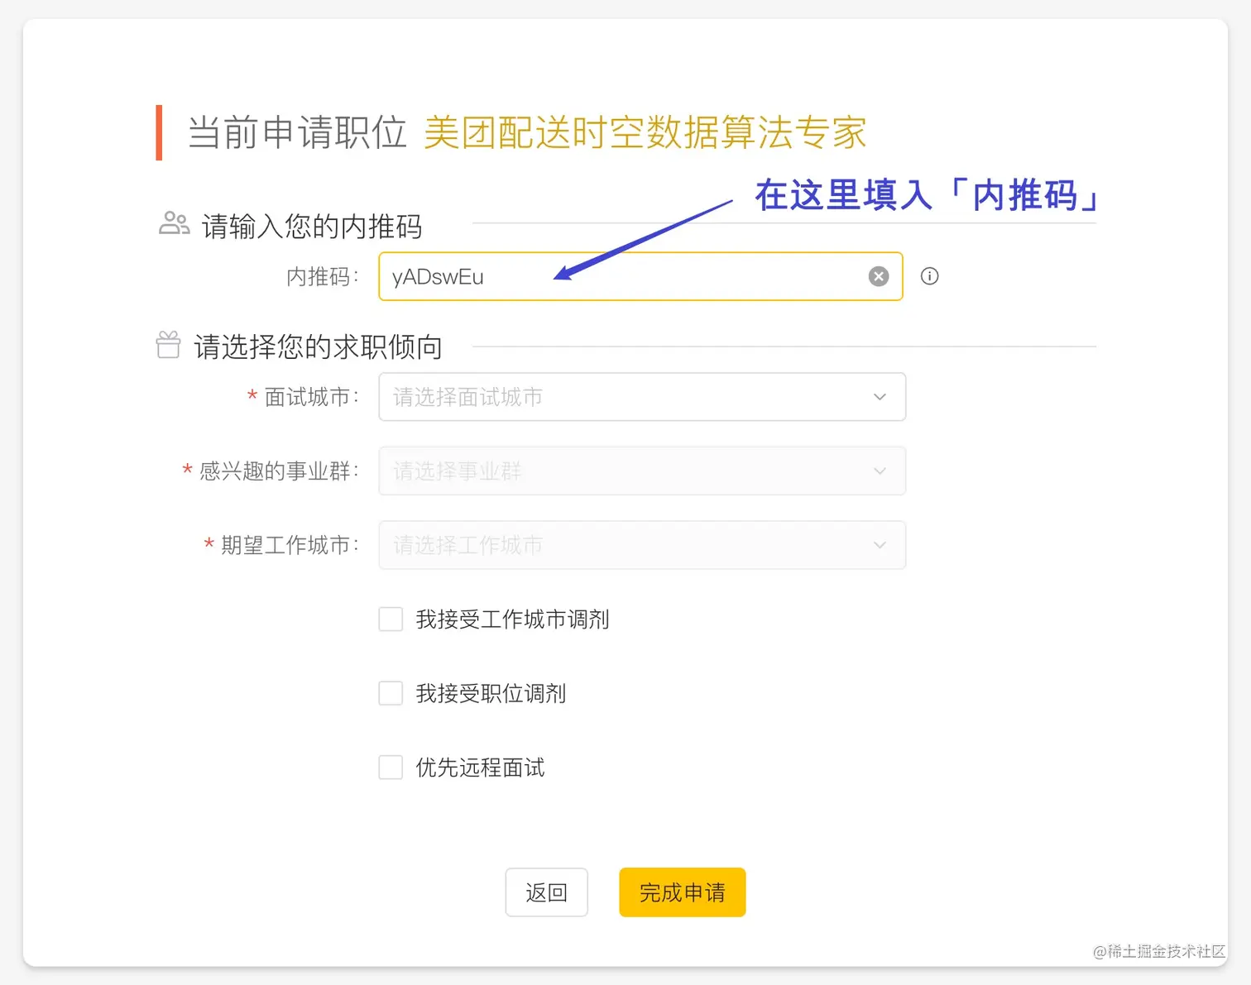Click the red asterisk beside 面试城市

click(252, 397)
